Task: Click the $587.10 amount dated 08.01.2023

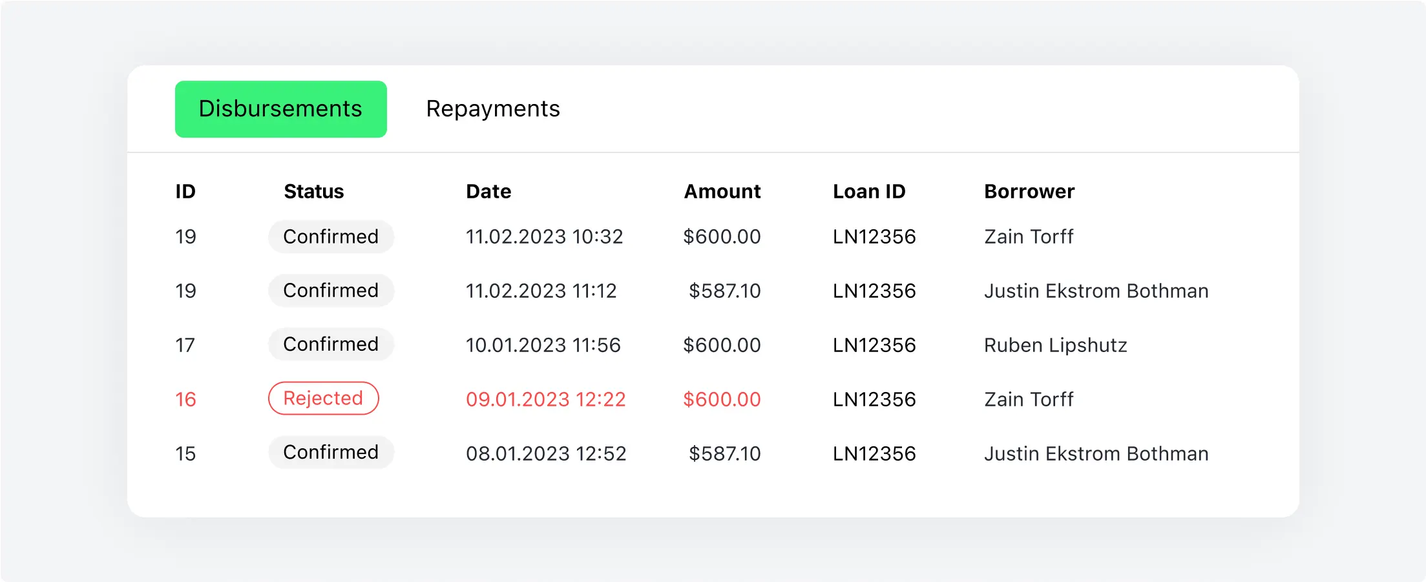Action: click(x=725, y=453)
